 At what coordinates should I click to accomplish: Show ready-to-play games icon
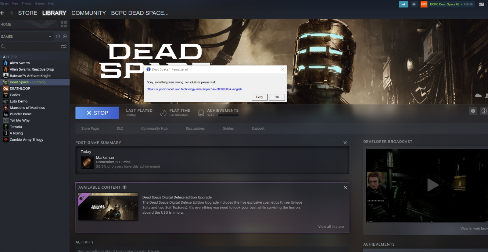[65, 37]
